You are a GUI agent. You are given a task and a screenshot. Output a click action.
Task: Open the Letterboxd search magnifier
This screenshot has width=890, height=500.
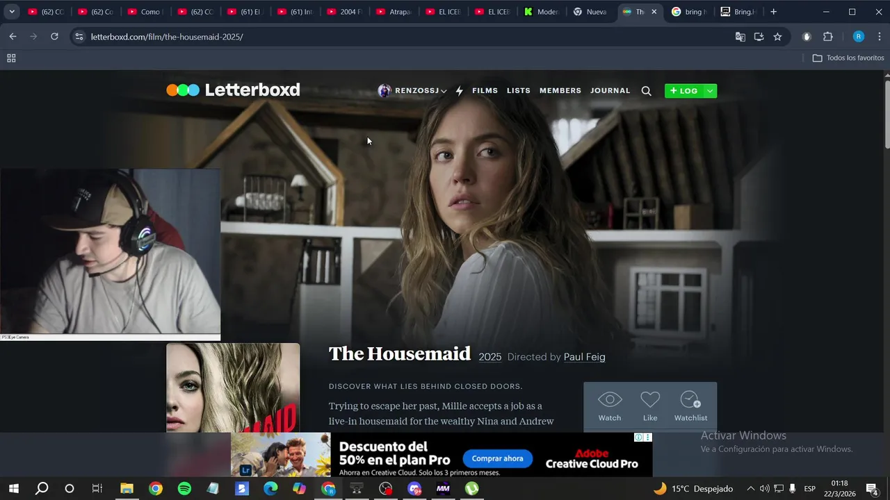pos(646,91)
